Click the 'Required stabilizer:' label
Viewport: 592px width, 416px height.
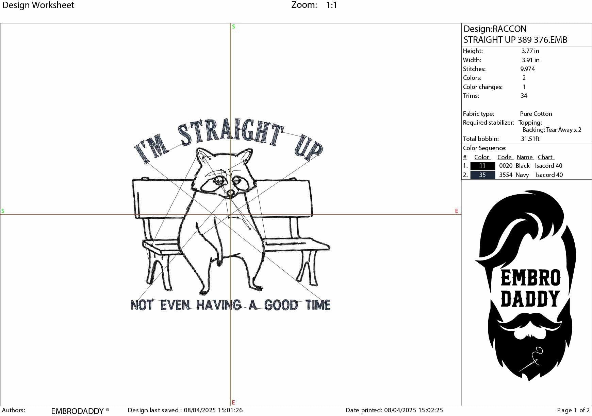click(x=488, y=123)
